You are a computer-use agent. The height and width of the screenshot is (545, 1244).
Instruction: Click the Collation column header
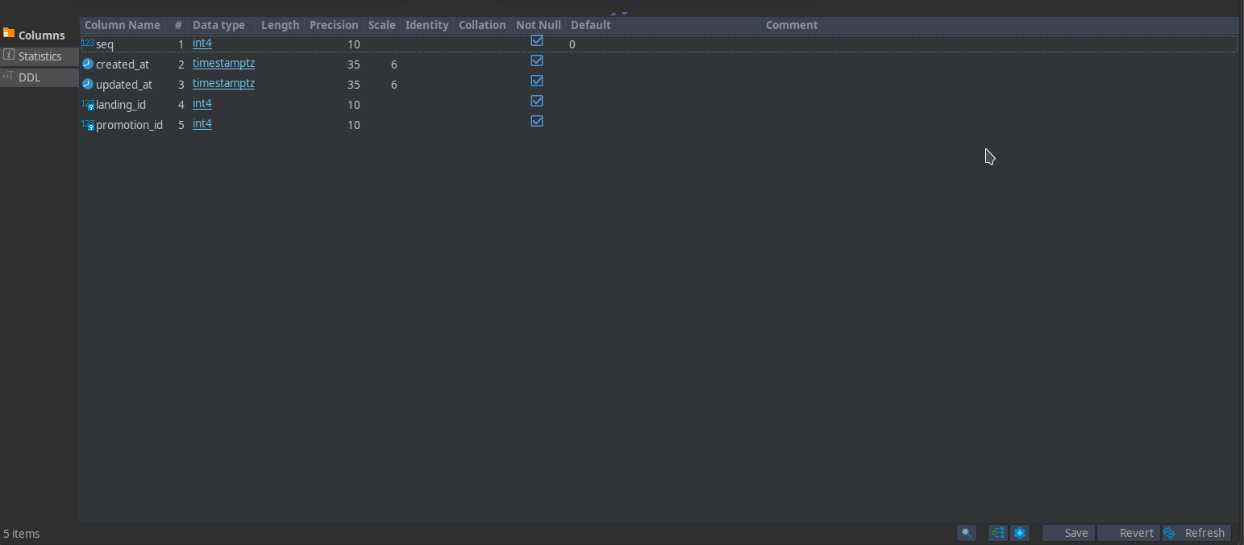tap(482, 25)
